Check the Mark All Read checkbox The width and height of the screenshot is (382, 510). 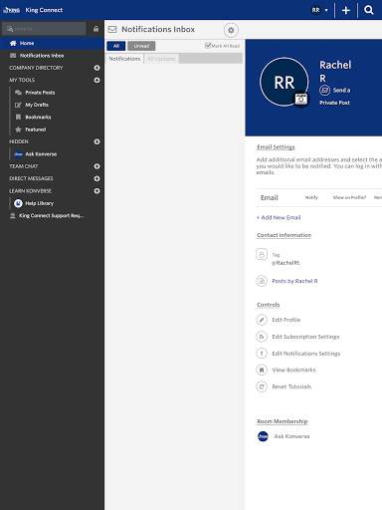point(208,46)
